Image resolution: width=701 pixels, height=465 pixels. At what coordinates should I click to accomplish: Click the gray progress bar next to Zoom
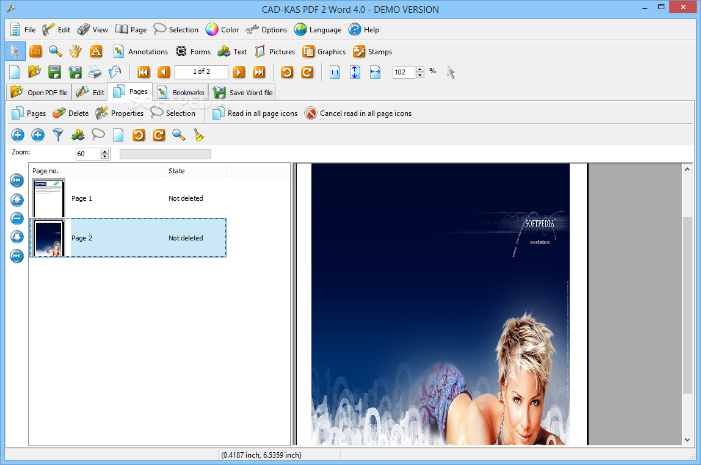pyautogui.click(x=165, y=154)
